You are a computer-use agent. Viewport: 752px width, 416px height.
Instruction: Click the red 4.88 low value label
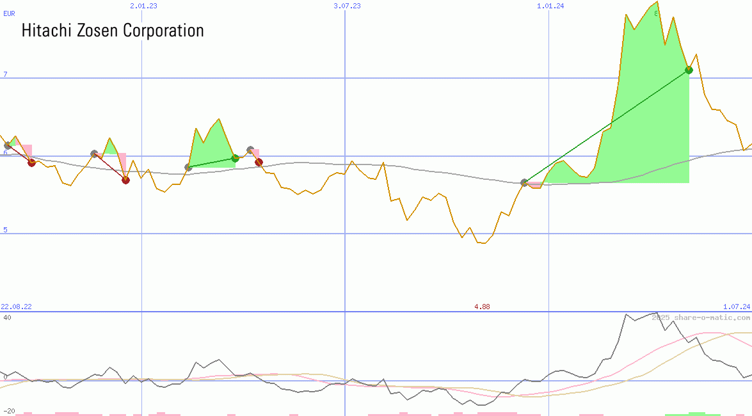[x=482, y=307]
